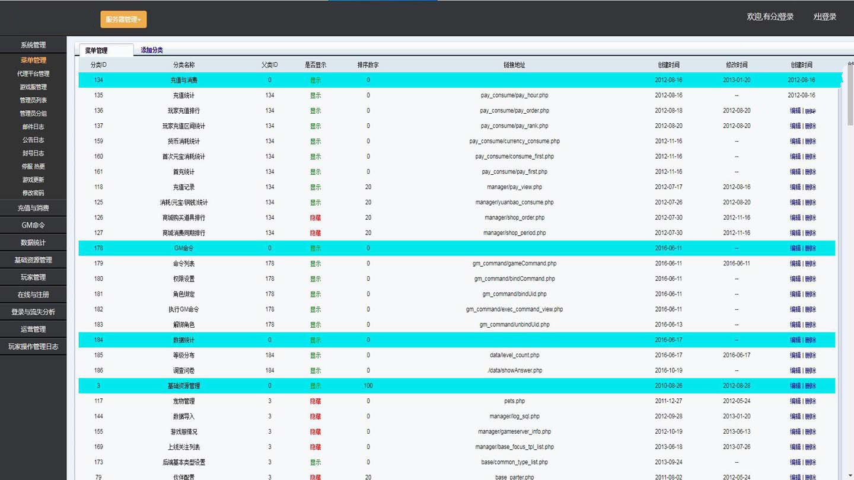Select 修改密码 in the sidebar
854x480 pixels.
(33, 193)
